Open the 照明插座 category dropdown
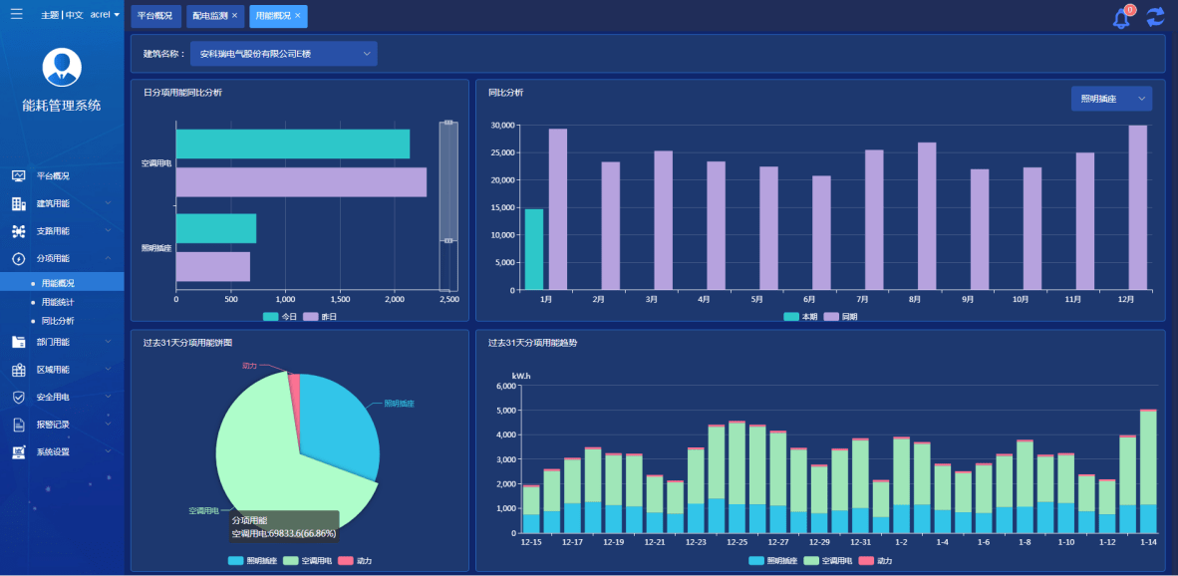Image resolution: width=1178 pixels, height=576 pixels. coord(1111,99)
